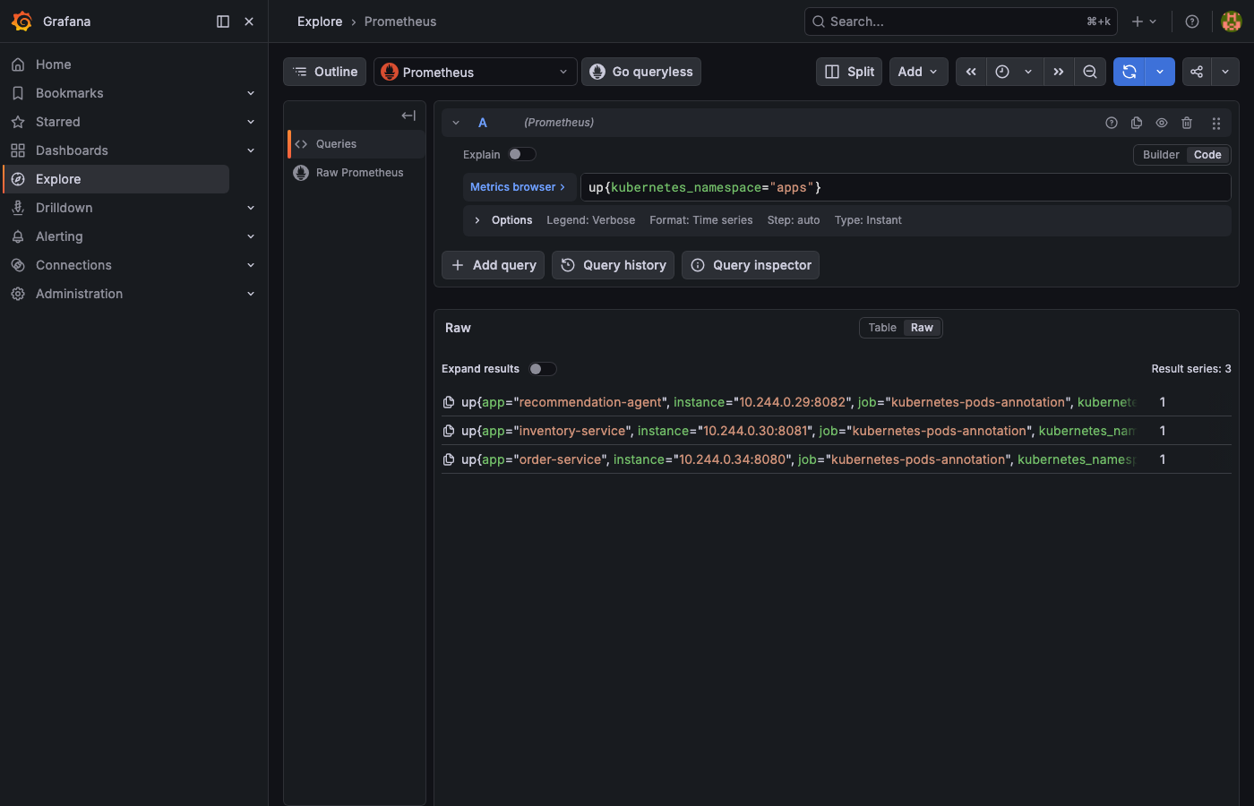1254x806 pixels.
Task: Open Drilldown in sidebar
Action: tap(64, 208)
